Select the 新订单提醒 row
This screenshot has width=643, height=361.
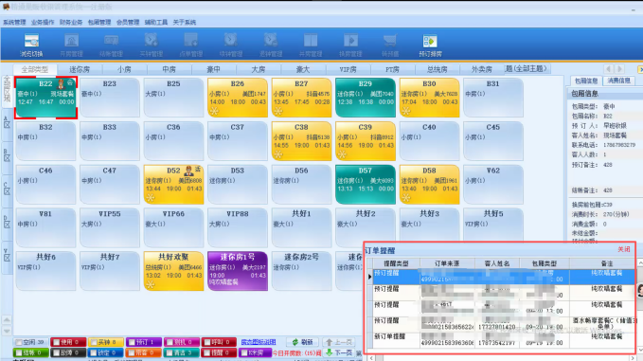coord(504,339)
